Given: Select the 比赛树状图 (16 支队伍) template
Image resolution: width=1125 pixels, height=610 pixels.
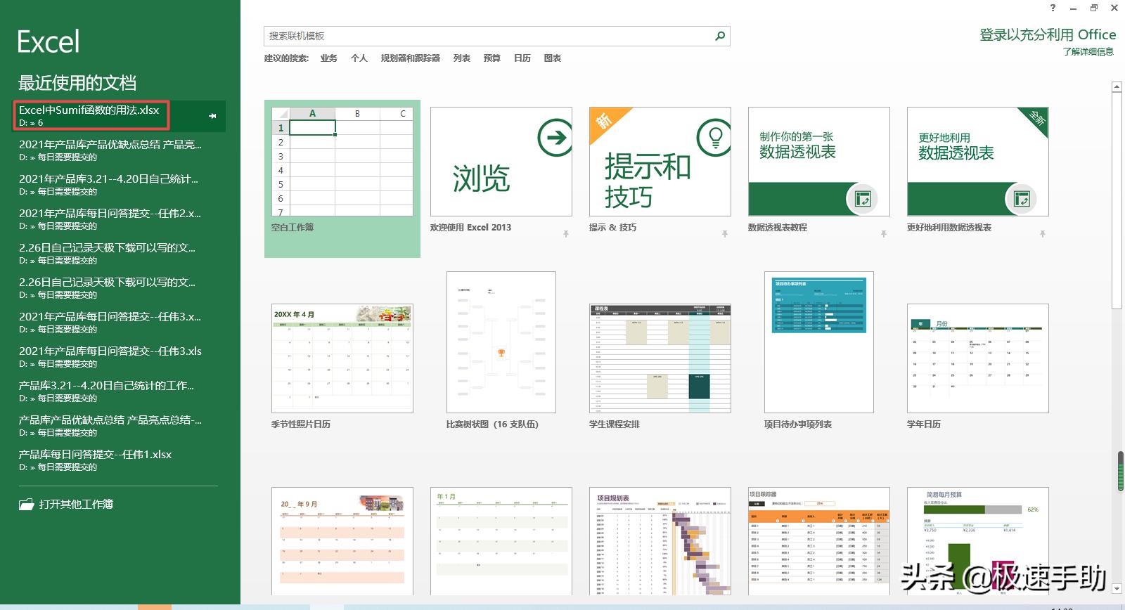Looking at the screenshot, I should [501, 342].
